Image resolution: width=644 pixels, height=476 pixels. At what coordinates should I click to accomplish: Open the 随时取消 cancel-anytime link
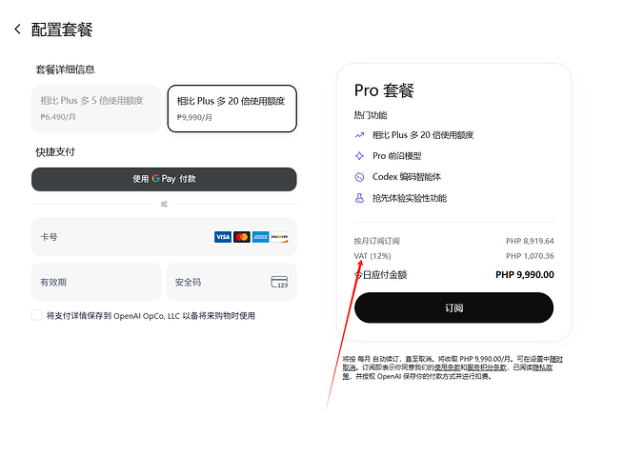pyautogui.click(x=556, y=359)
